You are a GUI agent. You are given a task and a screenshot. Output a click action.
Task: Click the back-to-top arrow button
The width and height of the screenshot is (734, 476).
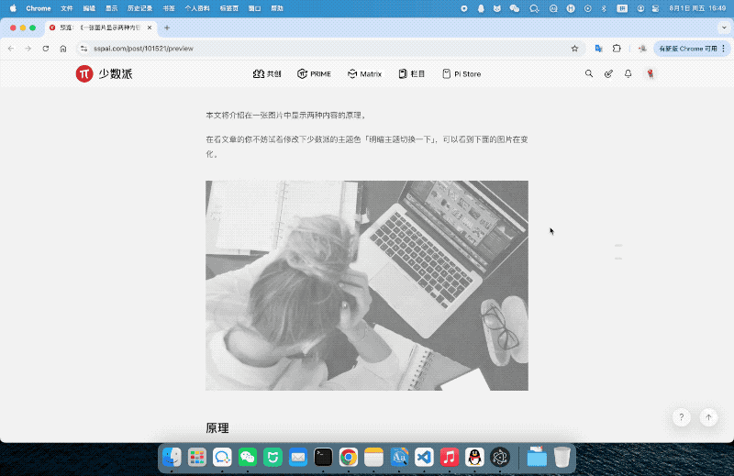pos(708,417)
